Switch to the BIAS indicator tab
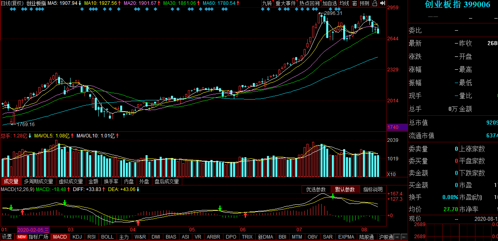This screenshot has height=241, width=498. tap(171, 237)
